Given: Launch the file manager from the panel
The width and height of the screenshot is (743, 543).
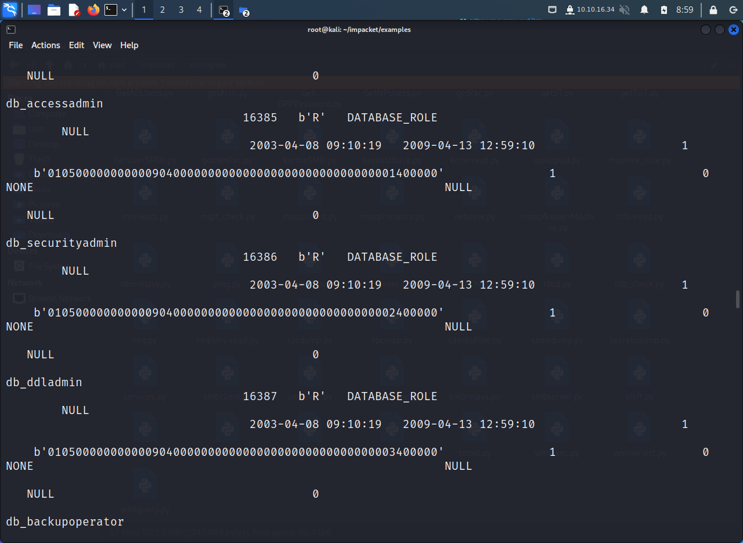Looking at the screenshot, I should pyautogui.click(x=54, y=10).
